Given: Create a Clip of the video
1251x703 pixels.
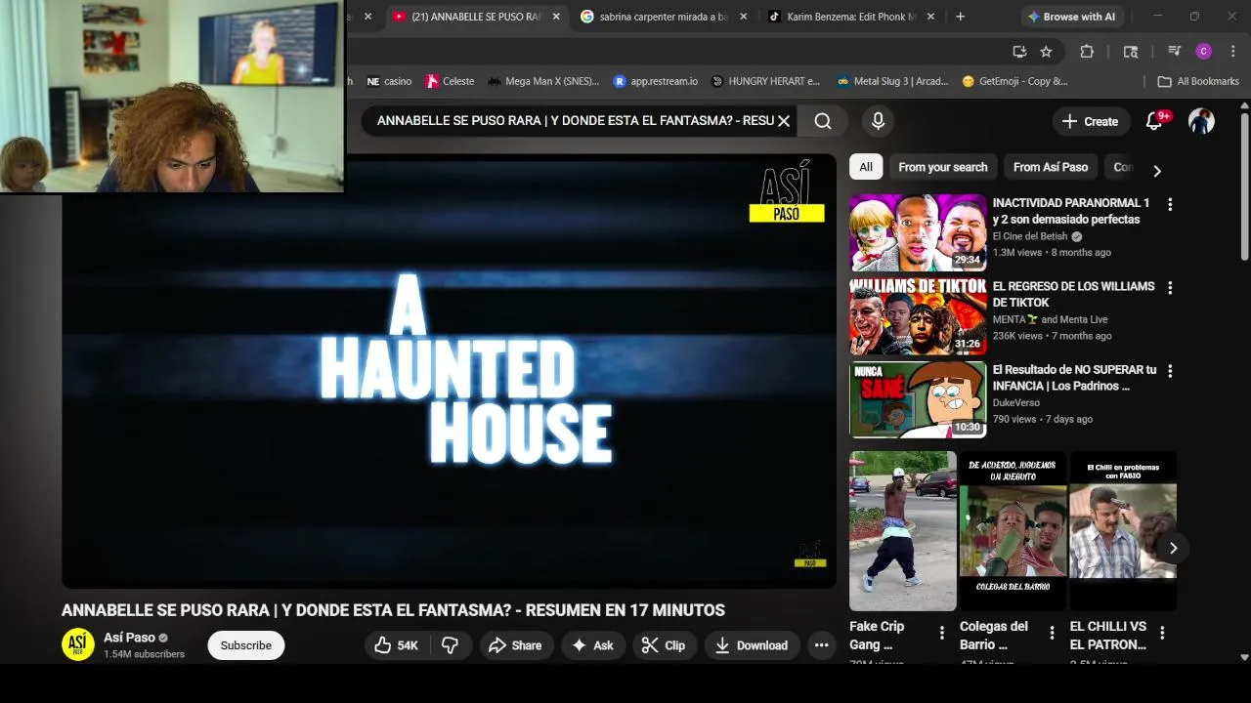Looking at the screenshot, I should coord(664,645).
